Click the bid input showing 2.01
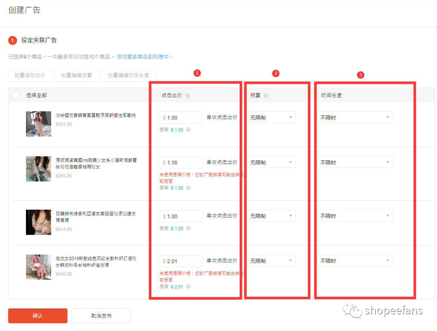The image size is (437, 331). click(182, 261)
